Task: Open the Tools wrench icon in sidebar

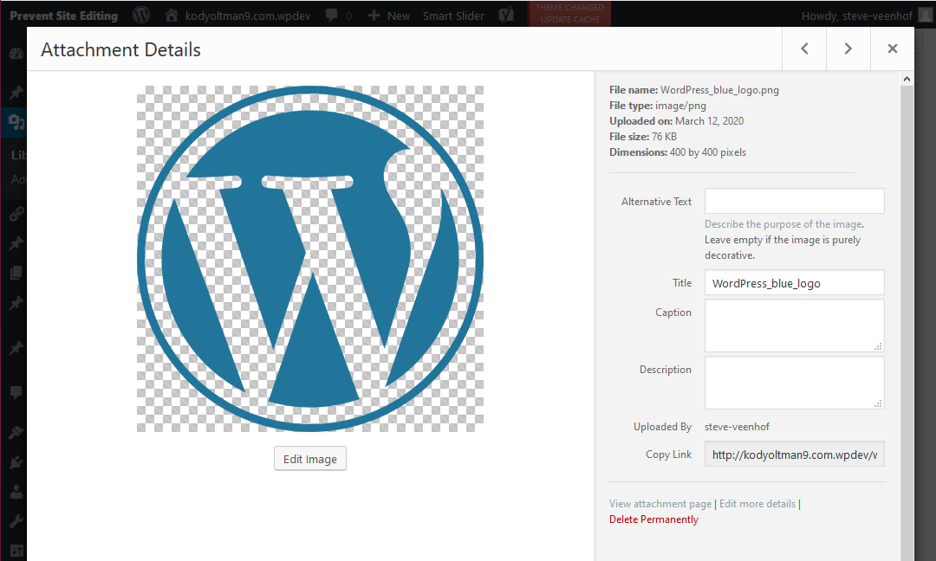Action: point(16,522)
